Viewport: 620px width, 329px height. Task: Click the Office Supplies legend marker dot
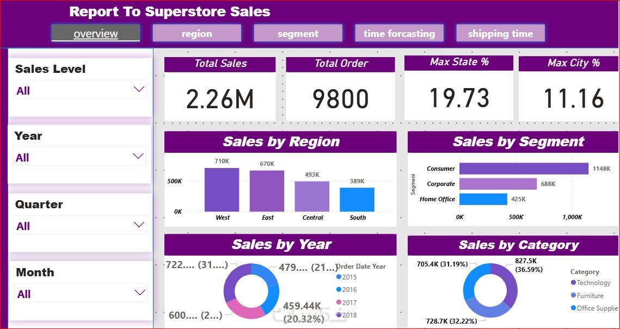pos(573,308)
